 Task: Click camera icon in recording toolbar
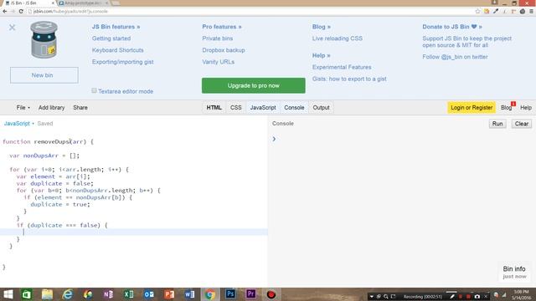coord(477,297)
